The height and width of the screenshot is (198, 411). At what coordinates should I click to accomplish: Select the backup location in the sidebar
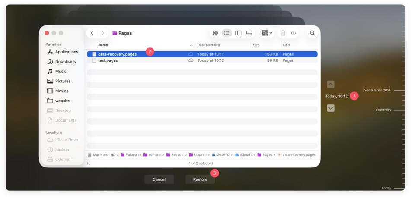tap(58, 150)
